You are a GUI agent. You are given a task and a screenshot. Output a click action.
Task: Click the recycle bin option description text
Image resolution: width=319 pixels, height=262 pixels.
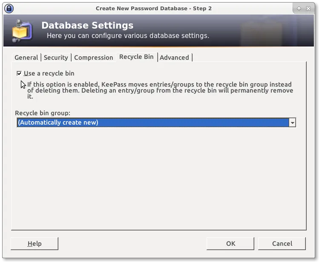click(x=160, y=90)
